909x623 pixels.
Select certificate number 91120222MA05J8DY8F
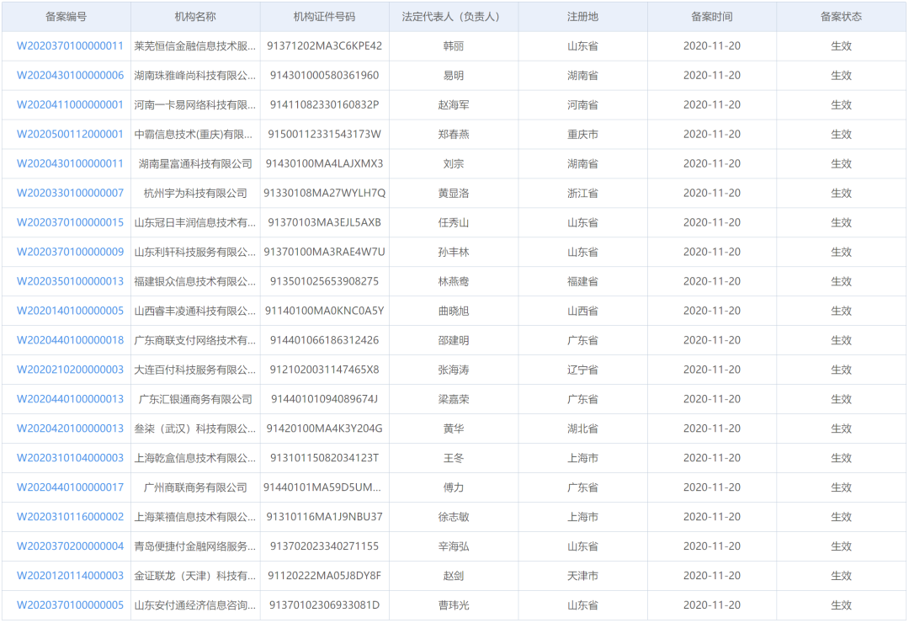click(x=325, y=576)
